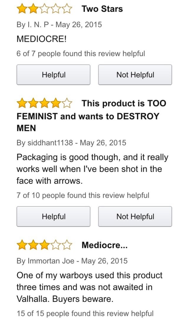Image resolution: width=188 pixels, height=319 pixels.
Task: Click the last empty star on Immortan Joe's review
Action: tap(67, 245)
